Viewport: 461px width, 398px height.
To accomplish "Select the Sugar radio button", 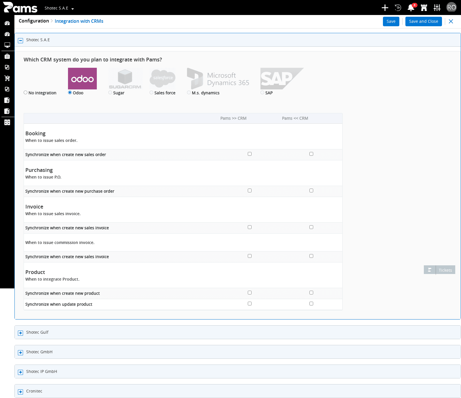I will [110, 93].
